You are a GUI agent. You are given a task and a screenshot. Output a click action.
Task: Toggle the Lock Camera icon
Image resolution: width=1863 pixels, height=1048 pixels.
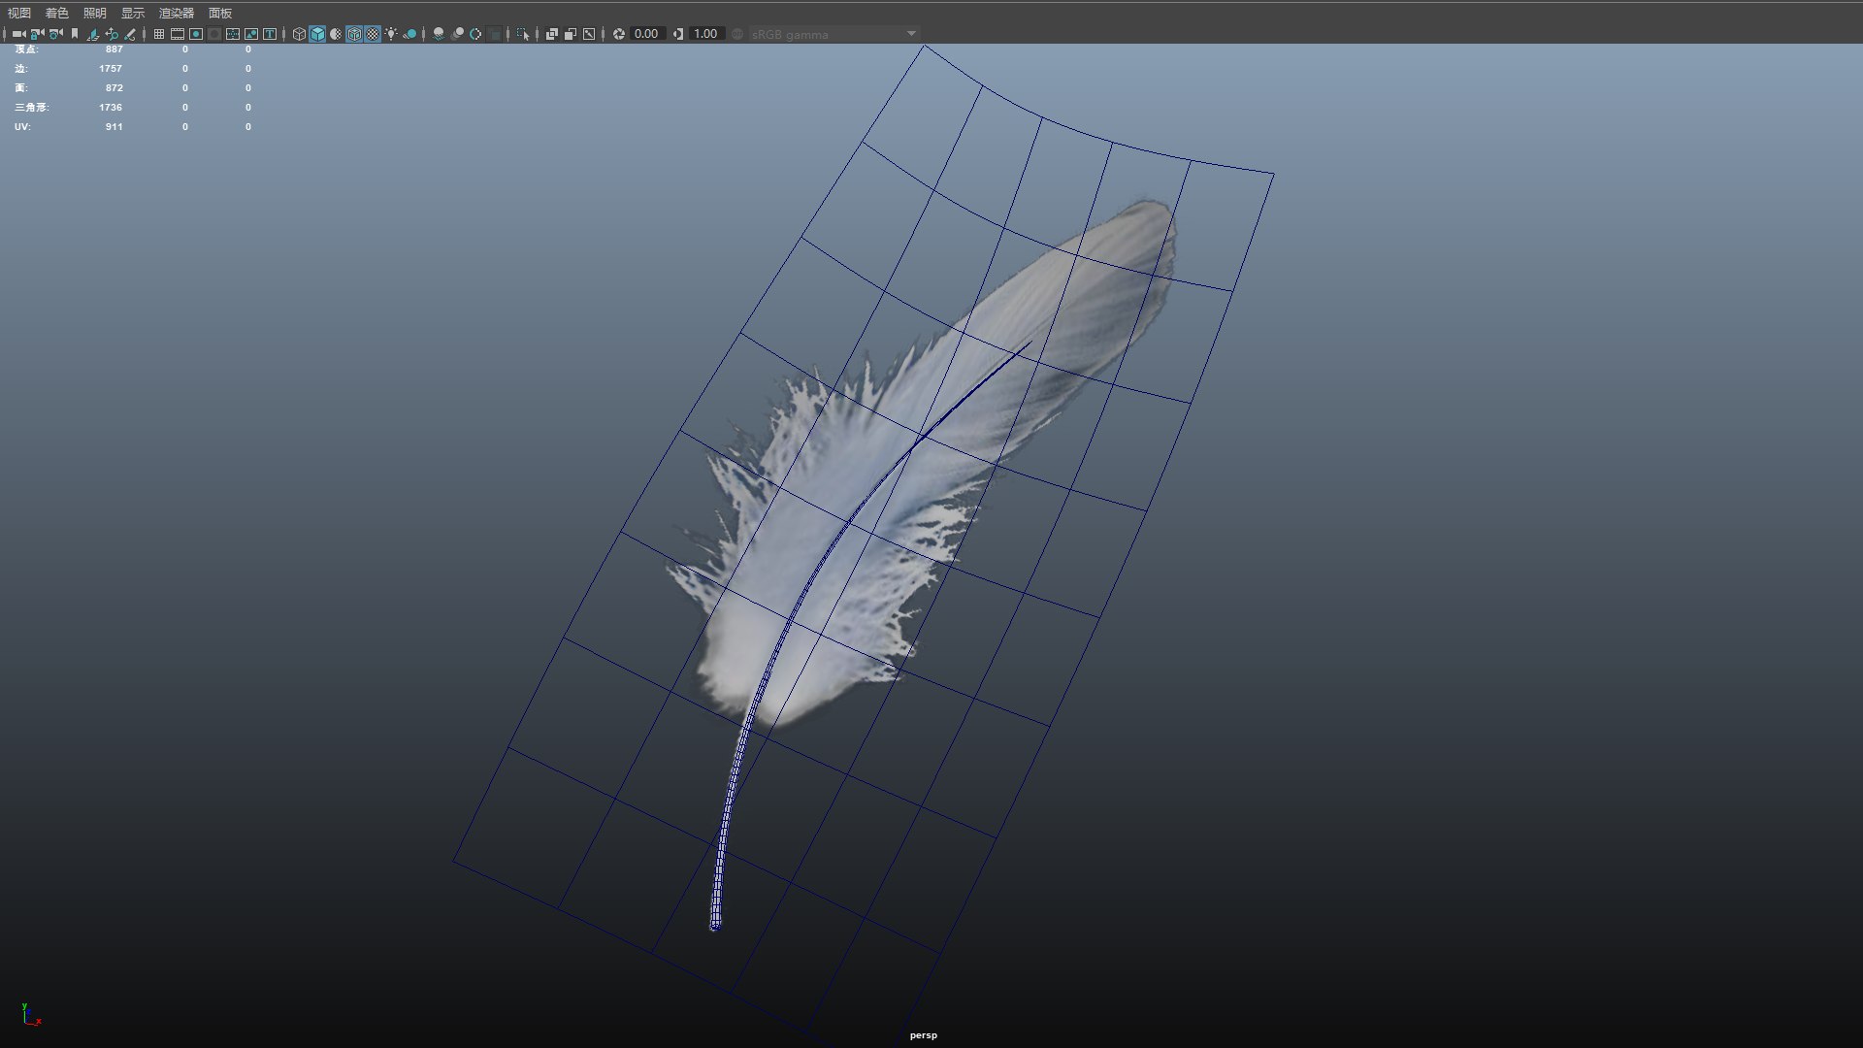[38, 34]
